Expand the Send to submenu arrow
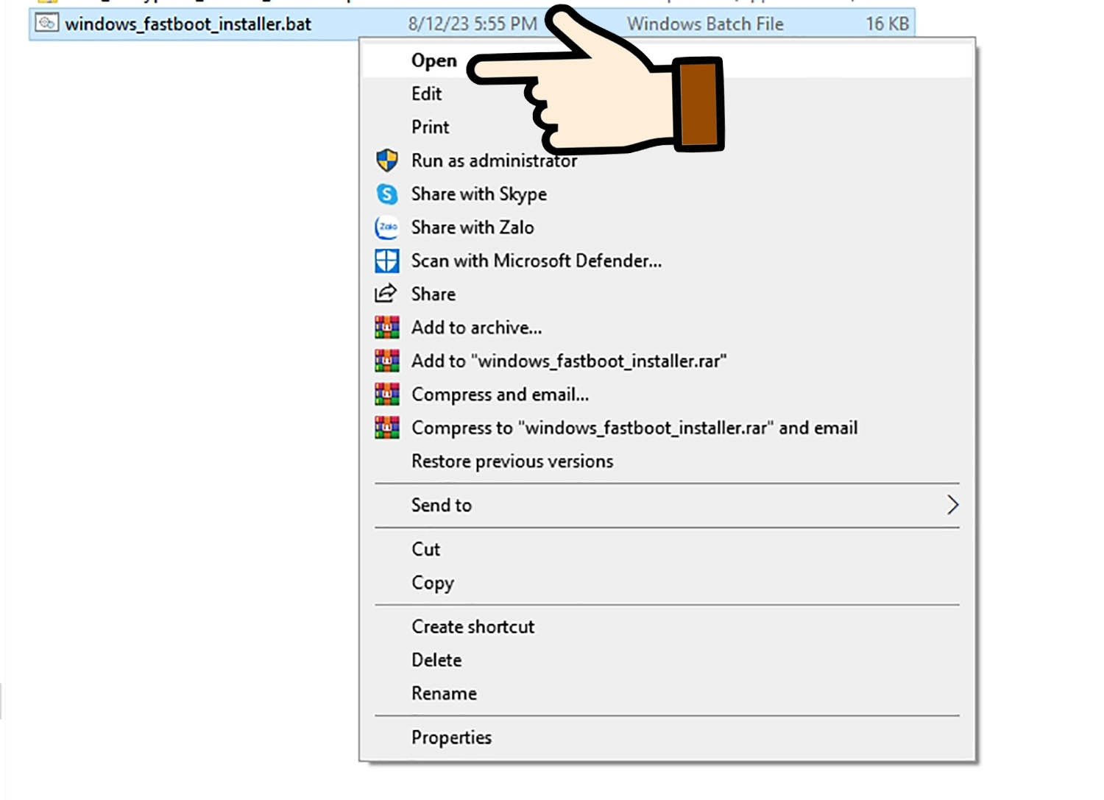Screen dimensions: 1104x800 coord(952,505)
